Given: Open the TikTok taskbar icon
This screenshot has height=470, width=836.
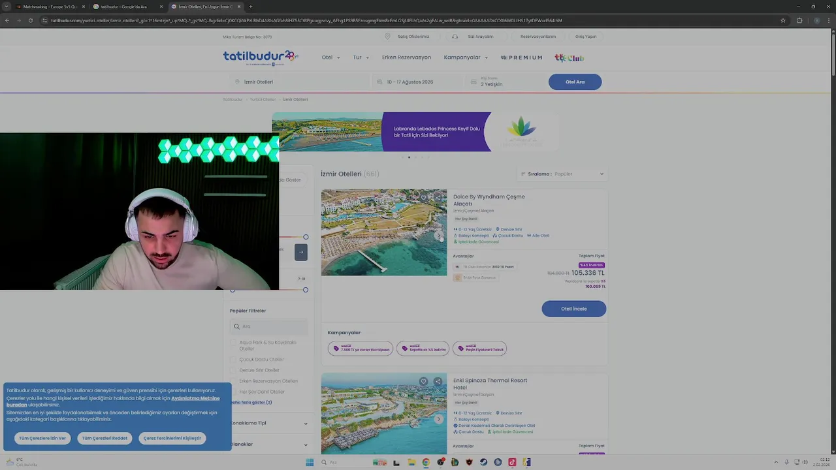Looking at the screenshot, I should (x=512, y=462).
